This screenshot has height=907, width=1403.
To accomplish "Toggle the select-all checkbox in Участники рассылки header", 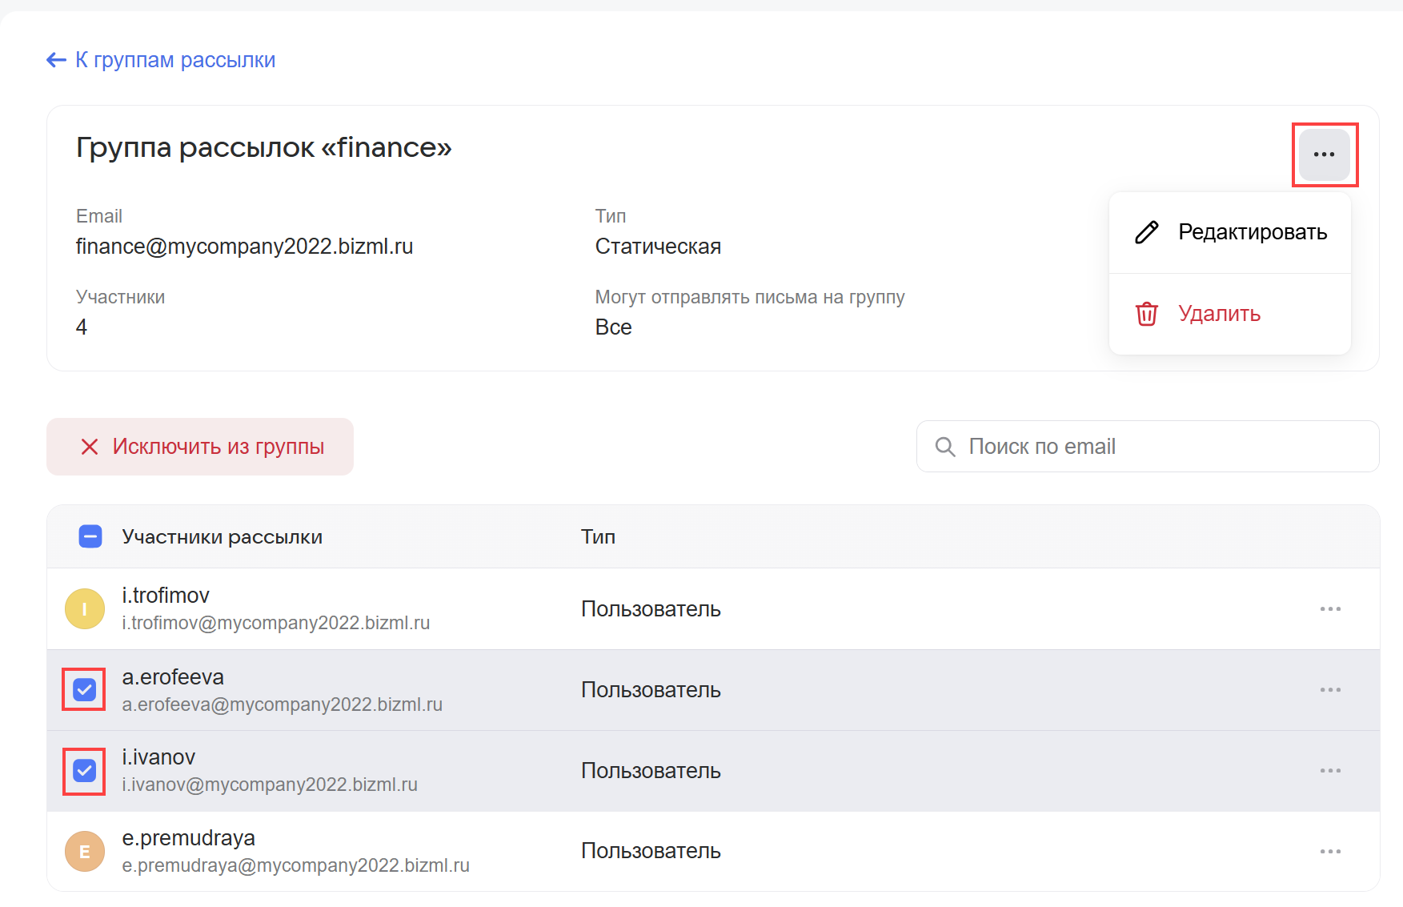I will pos(90,536).
